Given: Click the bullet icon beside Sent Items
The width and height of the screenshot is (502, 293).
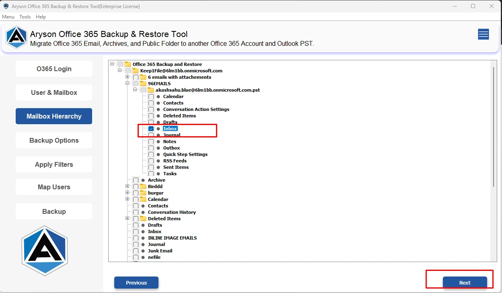Looking at the screenshot, I should click(x=158, y=167).
